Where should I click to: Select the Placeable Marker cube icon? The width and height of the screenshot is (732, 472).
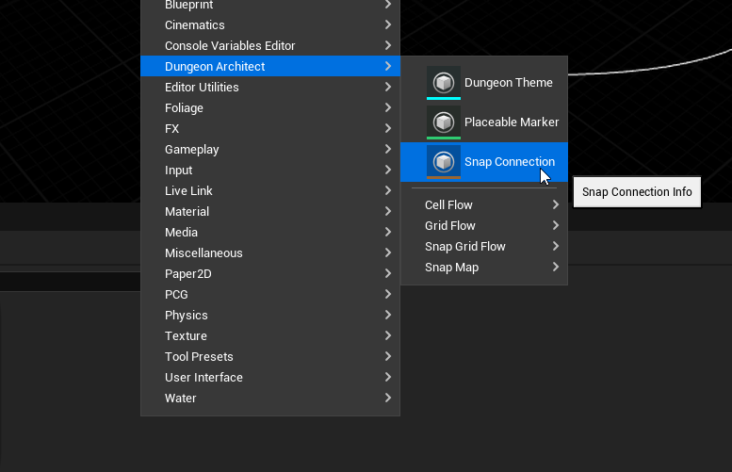pos(444,122)
